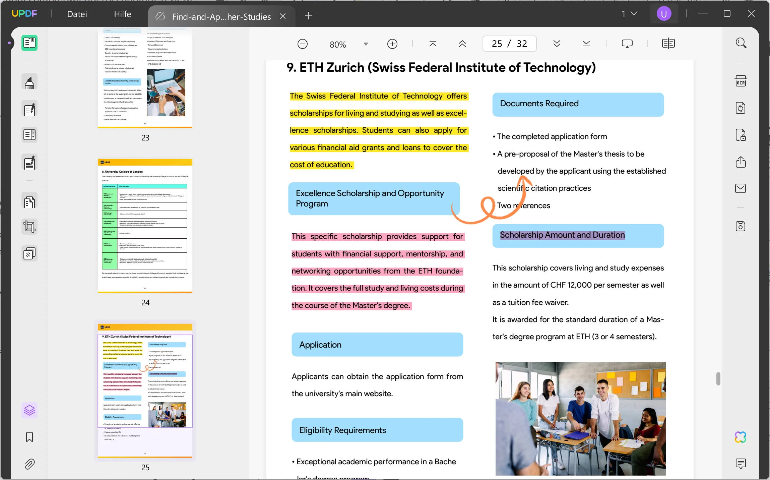Open the Watermark and background tool
Screen dimensions: 770x480
(x=29, y=254)
